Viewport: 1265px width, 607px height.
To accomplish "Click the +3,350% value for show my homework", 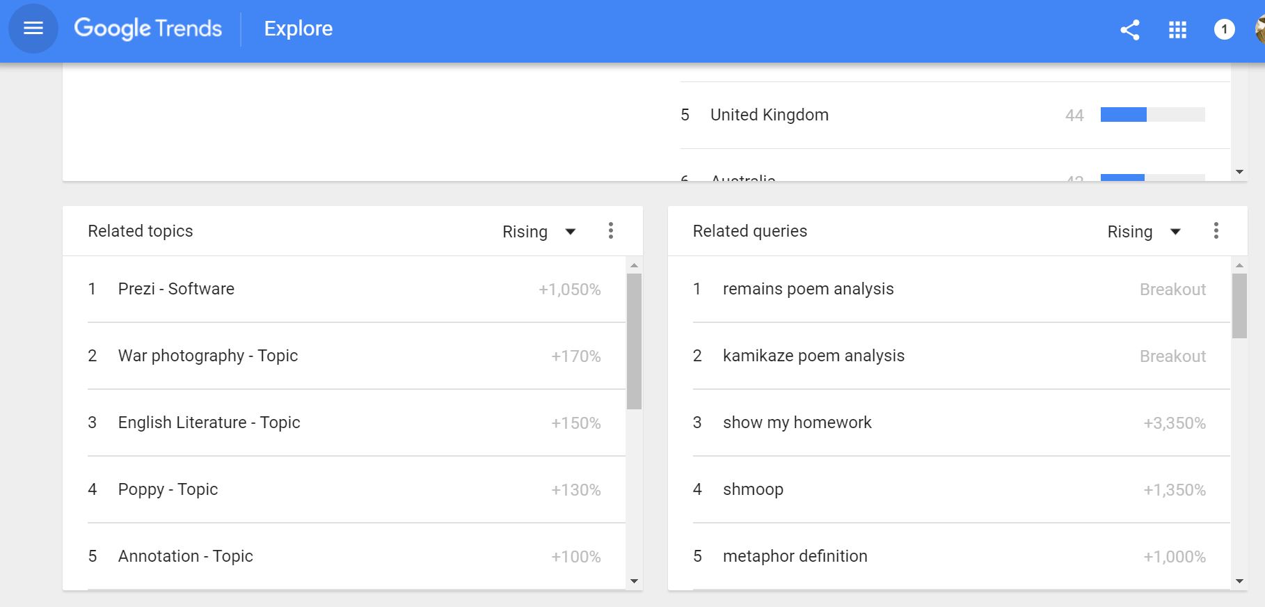I will (x=1175, y=423).
